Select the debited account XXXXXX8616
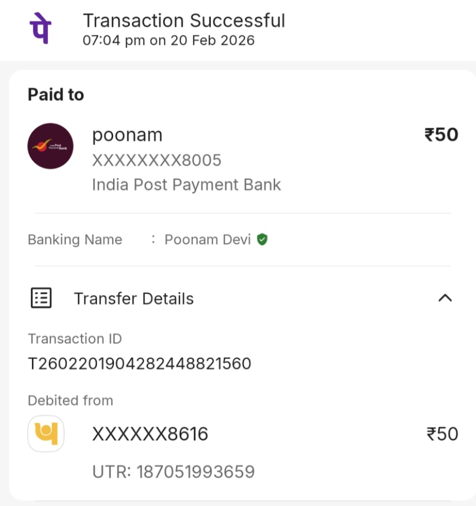476x506 pixels. pyautogui.click(x=150, y=434)
